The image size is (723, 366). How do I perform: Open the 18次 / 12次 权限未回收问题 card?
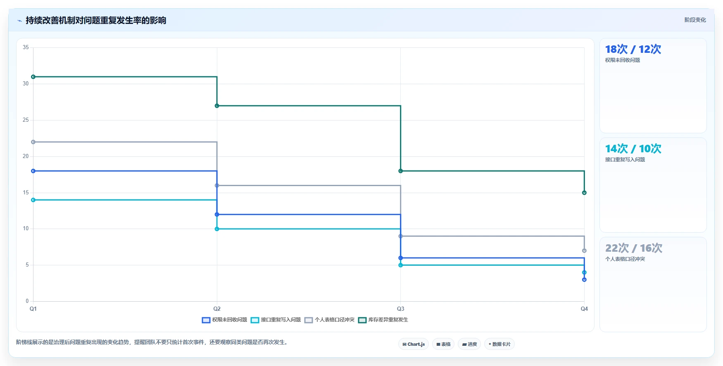click(x=653, y=86)
